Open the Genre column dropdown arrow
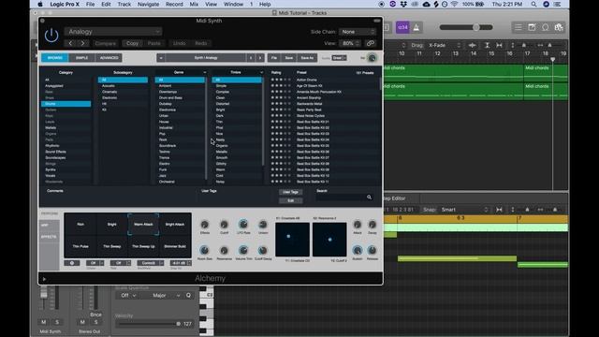 pyautogui.click(x=205, y=72)
